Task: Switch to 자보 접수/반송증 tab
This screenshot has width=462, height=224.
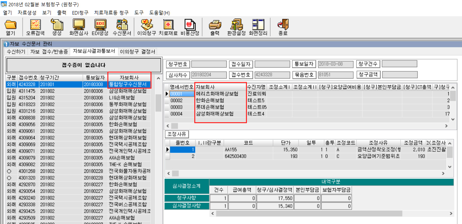Action: click(x=49, y=52)
